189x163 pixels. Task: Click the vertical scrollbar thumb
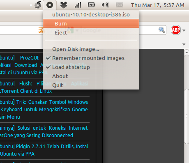[187, 116]
